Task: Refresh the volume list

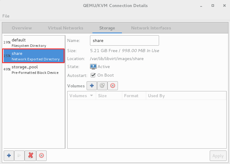Action: [x=102, y=86]
